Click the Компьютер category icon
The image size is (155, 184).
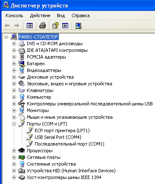22,97
